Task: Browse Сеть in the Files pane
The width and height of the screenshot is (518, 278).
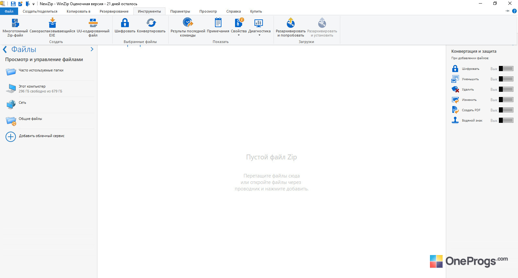Action: [50, 105]
